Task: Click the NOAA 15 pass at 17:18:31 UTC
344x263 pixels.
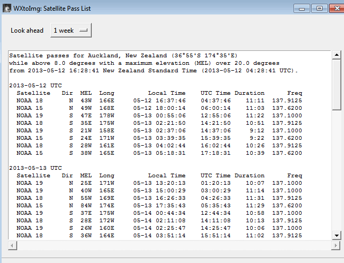Action: pyautogui.click(x=159, y=153)
